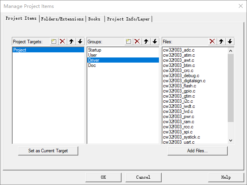The height and width of the screenshot is (185, 247).
Task: Click the Cancel button
Action: tap(143, 177)
